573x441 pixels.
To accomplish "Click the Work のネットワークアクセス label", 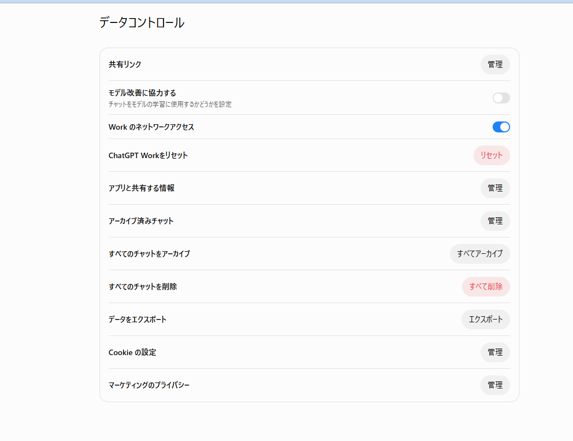I will (151, 127).
